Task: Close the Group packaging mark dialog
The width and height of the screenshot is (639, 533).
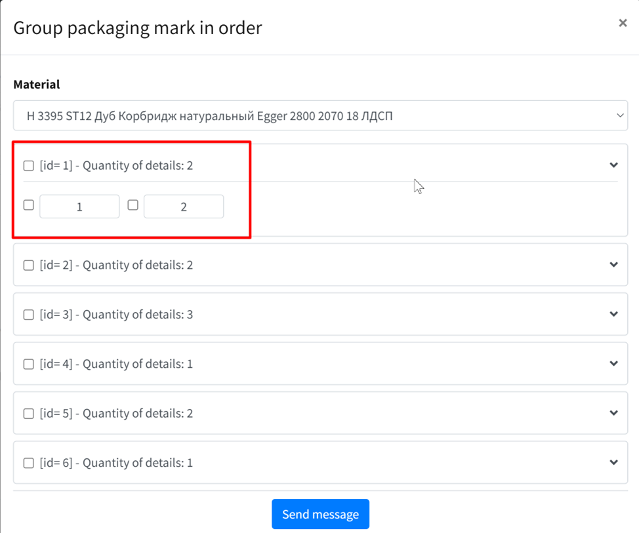Action: (623, 23)
